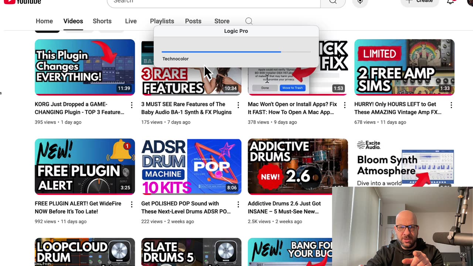Select the Videos tab

(73, 21)
